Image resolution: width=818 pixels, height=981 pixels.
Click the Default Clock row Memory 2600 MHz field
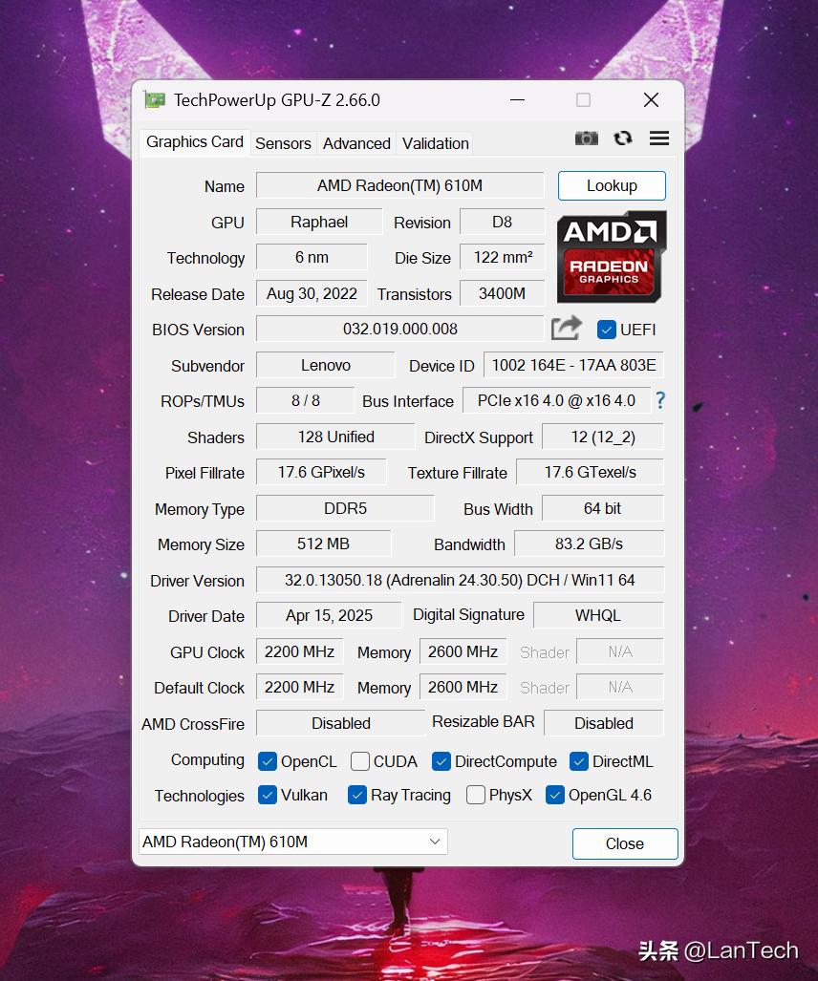[463, 688]
